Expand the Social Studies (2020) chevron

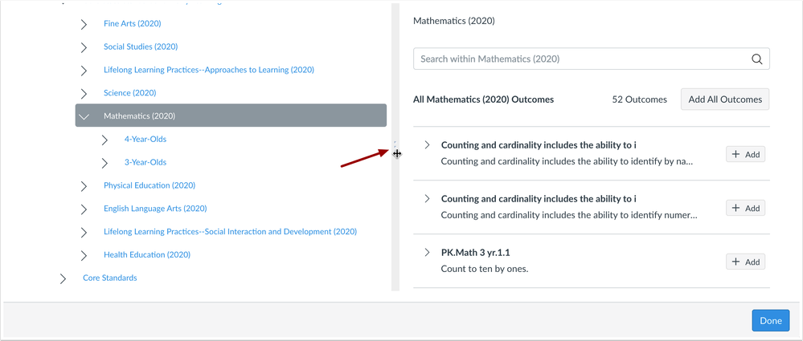[84, 47]
